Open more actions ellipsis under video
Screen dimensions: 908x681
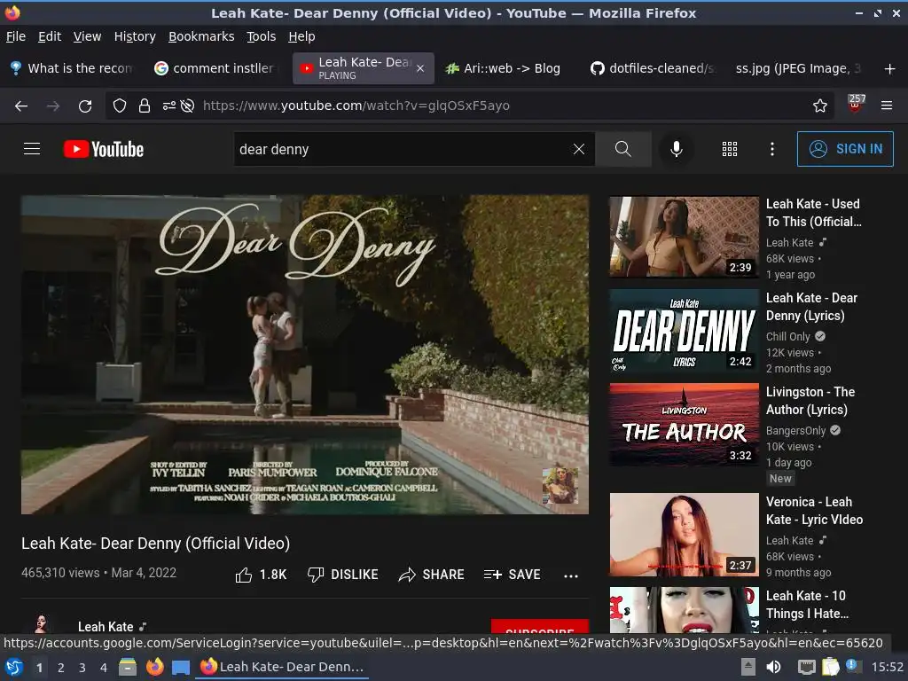point(571,575)
